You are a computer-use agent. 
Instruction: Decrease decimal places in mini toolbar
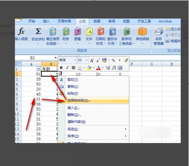point(114,68)
